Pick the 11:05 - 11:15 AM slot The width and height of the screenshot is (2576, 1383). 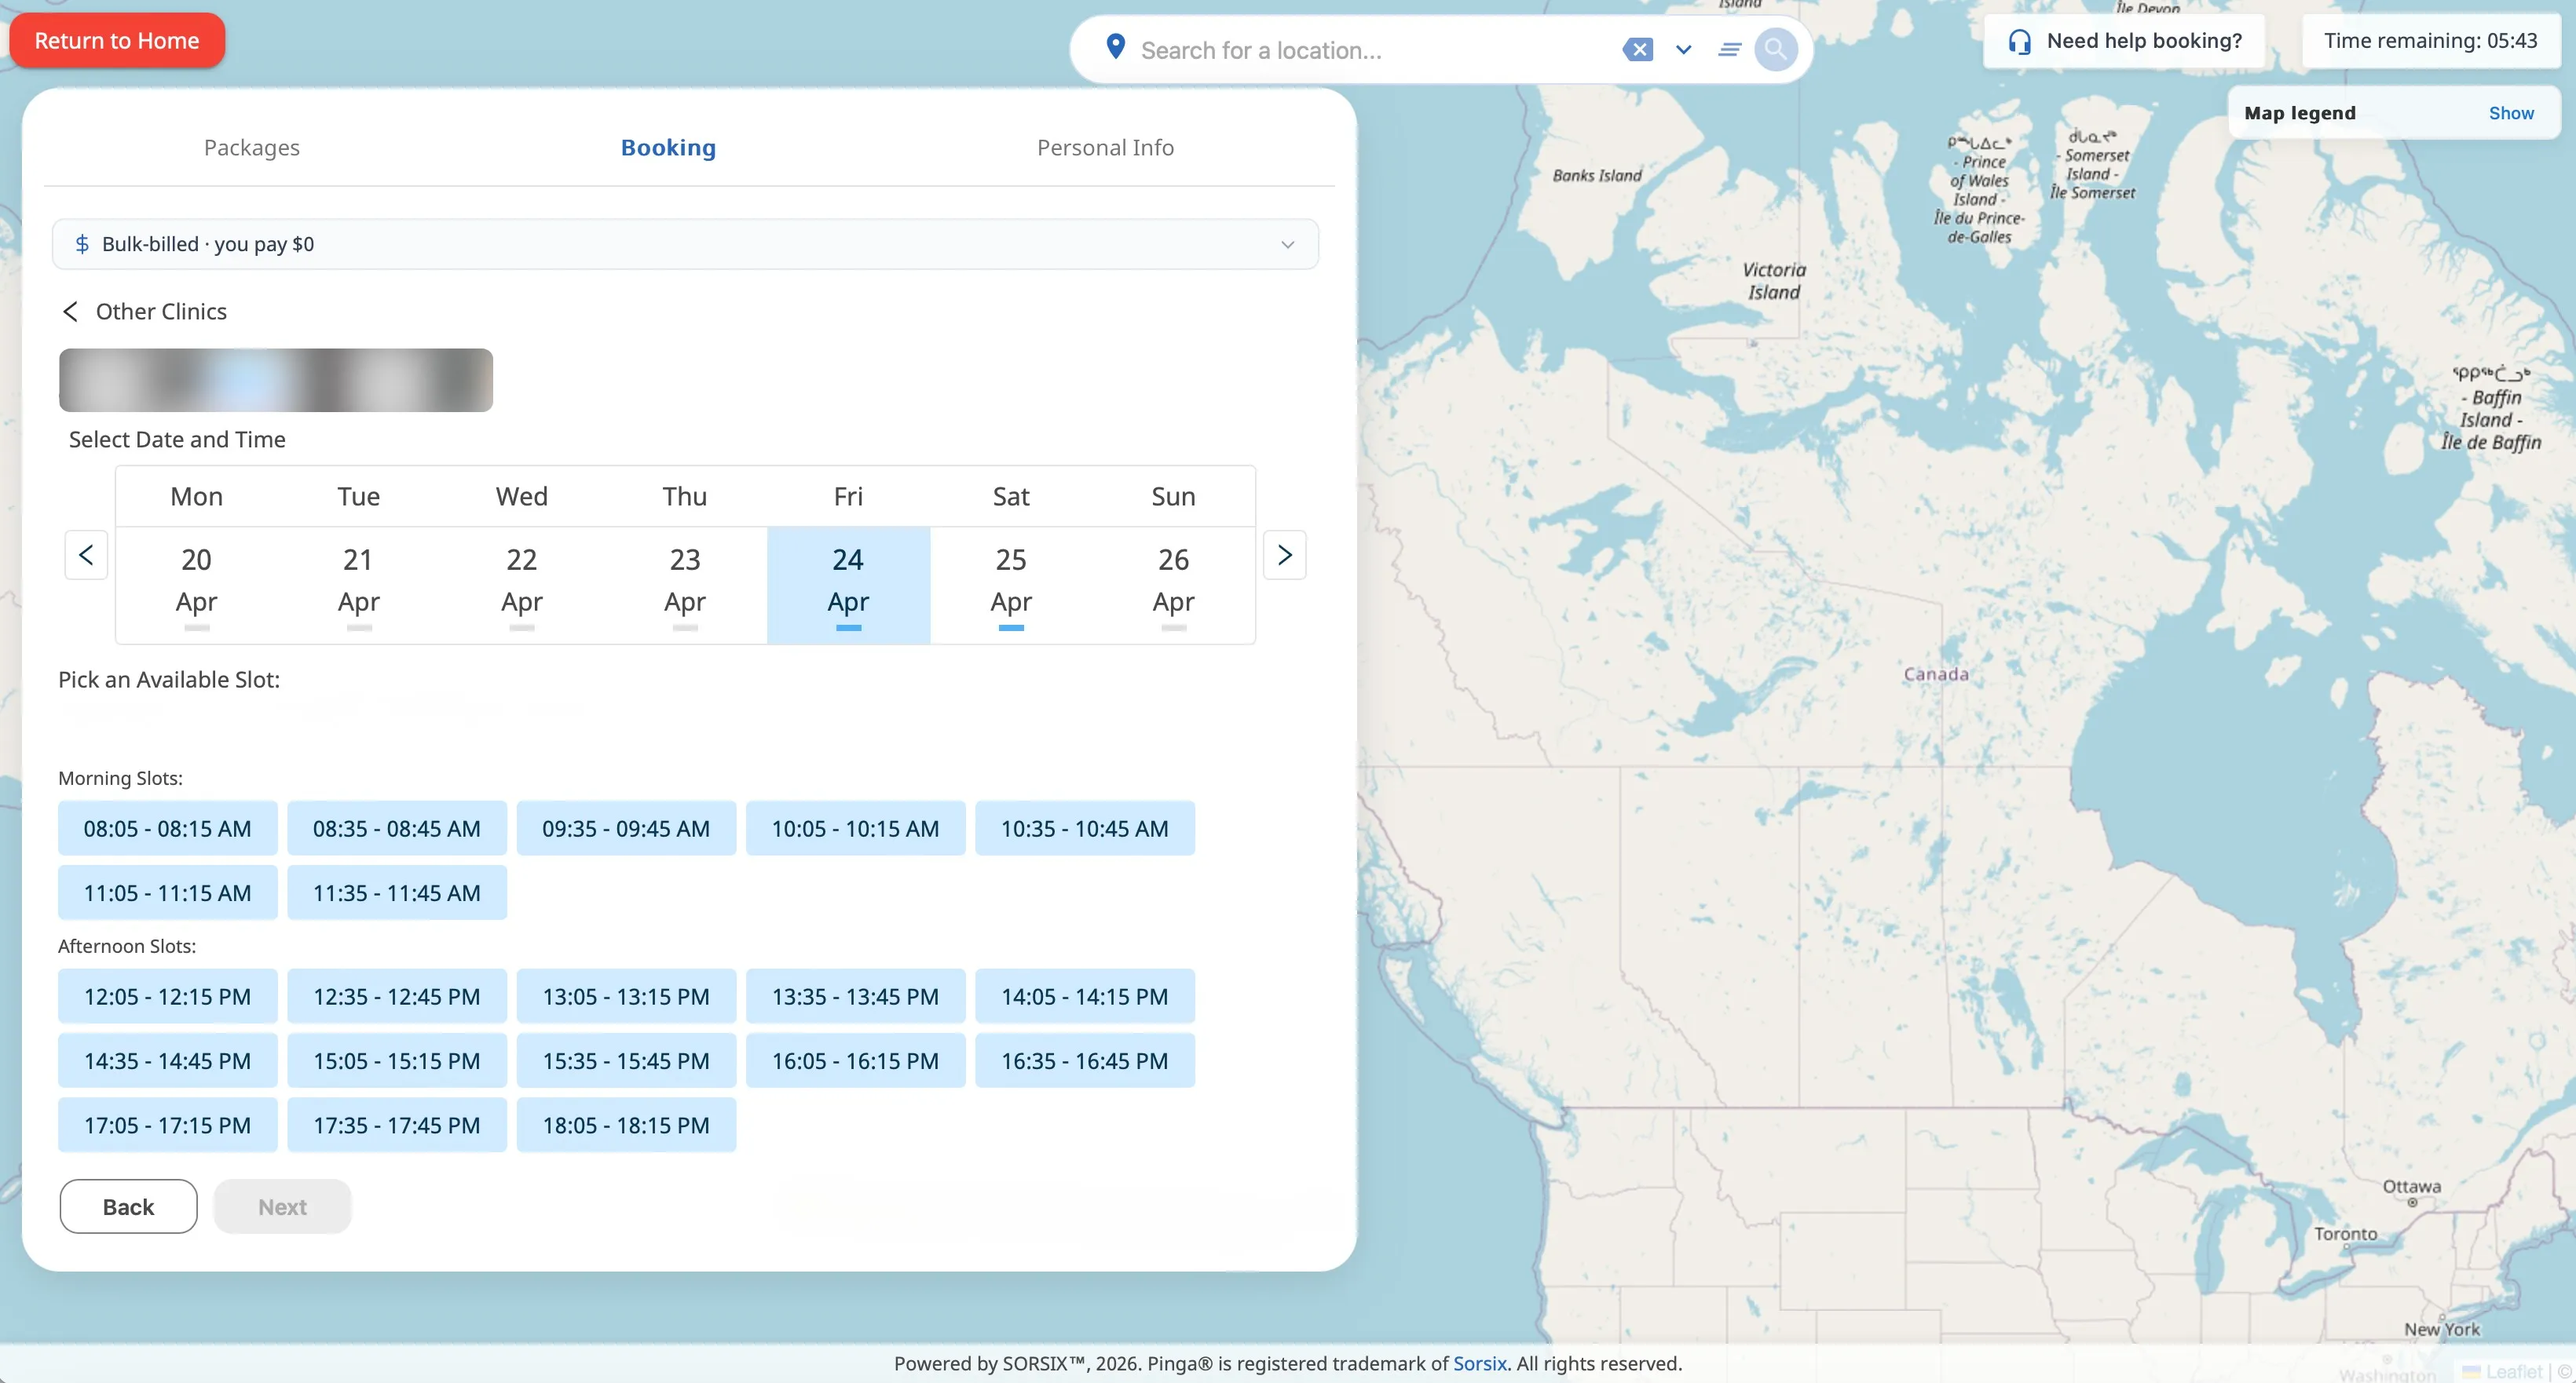tap(167, 892)
